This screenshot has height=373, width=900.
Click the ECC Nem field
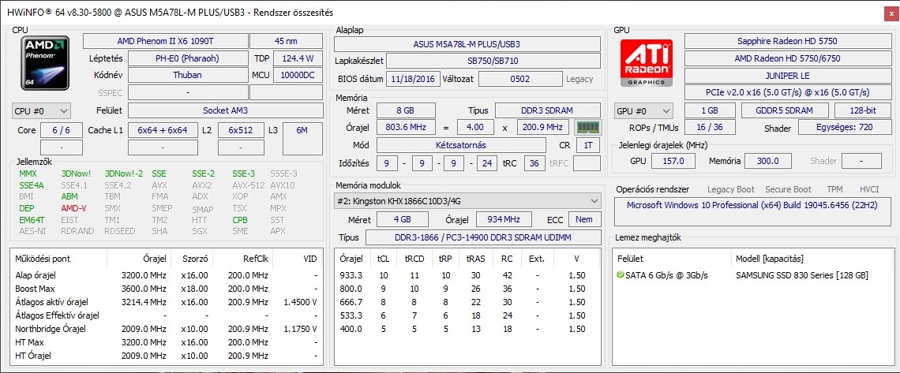click(x=584, y=219)
